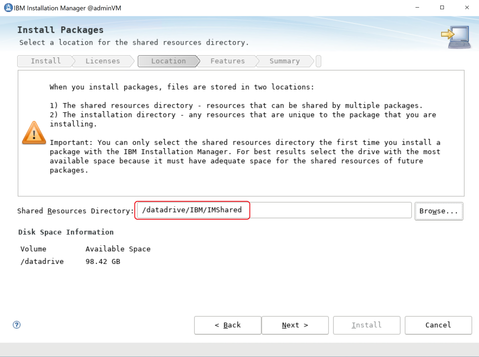This screenshot has width=479, height=357.
Task: Click the grayed-out Install button
Action: pos(366,325)
